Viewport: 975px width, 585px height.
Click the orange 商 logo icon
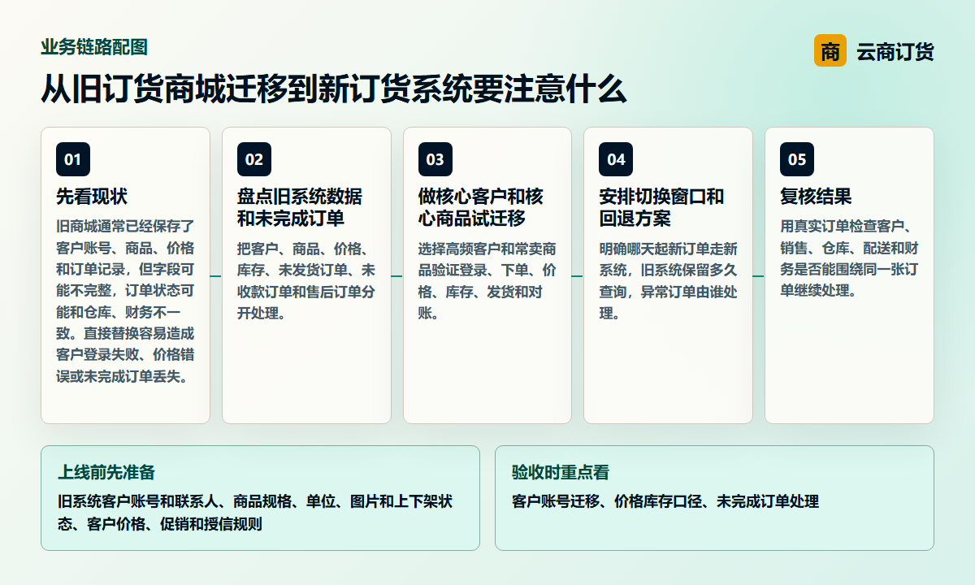[x=830, y=51]
